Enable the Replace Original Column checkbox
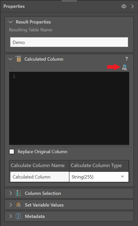Image resolution: width=138 pixels, height=226 pixels. click(12, 152)
